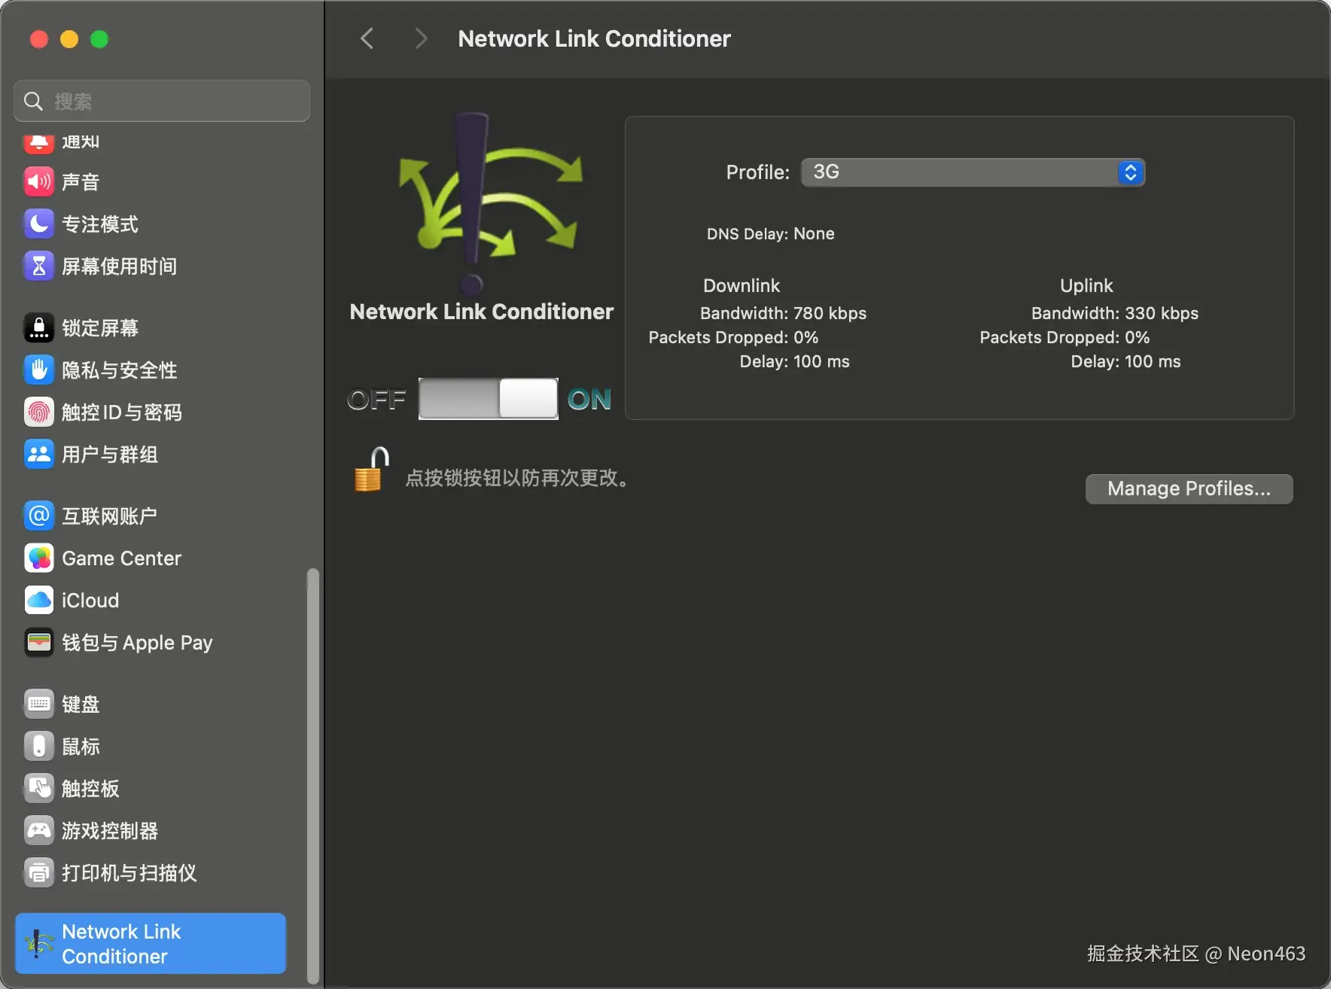This screenshot has width=1331, height=989.
Task: Click the search (搜索) input field
Action: (x=162, y=101)
